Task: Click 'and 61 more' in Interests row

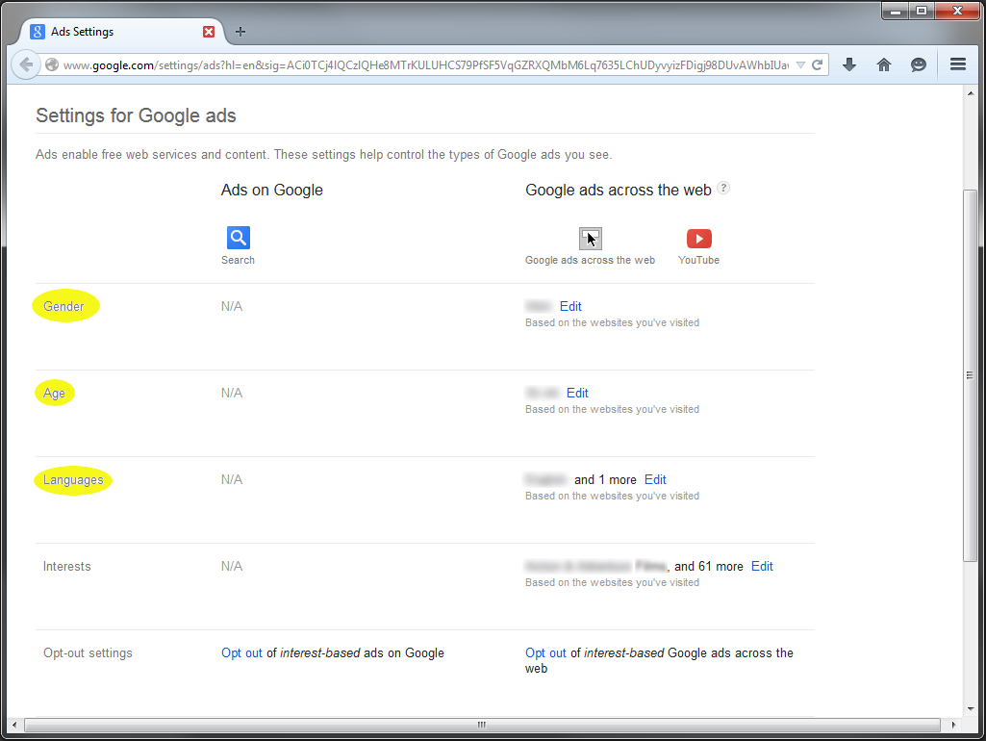Action: tap(709, 567)
